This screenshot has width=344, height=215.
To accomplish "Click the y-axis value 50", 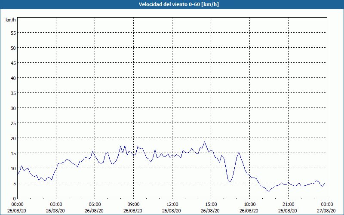I will [13, 48].
